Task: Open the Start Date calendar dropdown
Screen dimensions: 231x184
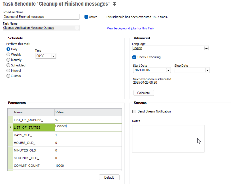Action: coord(168,70)
